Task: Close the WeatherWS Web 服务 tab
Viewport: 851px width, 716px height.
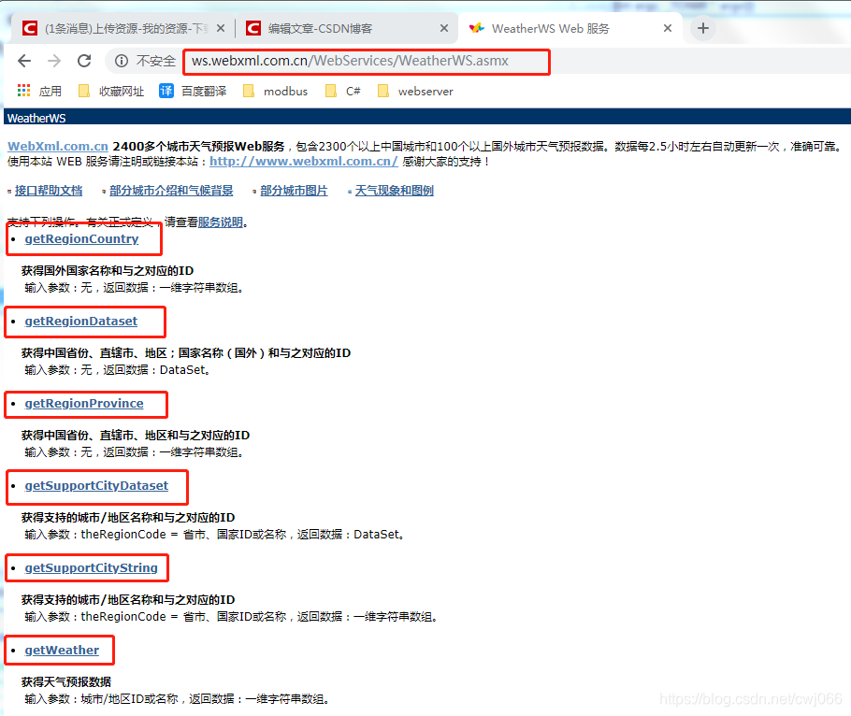Action: tap(668, 28)
